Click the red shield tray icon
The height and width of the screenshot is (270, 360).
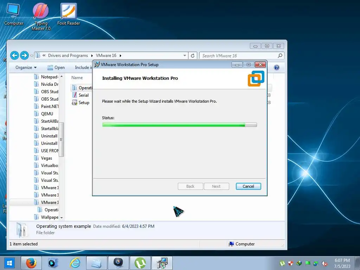tap(291, 263)
